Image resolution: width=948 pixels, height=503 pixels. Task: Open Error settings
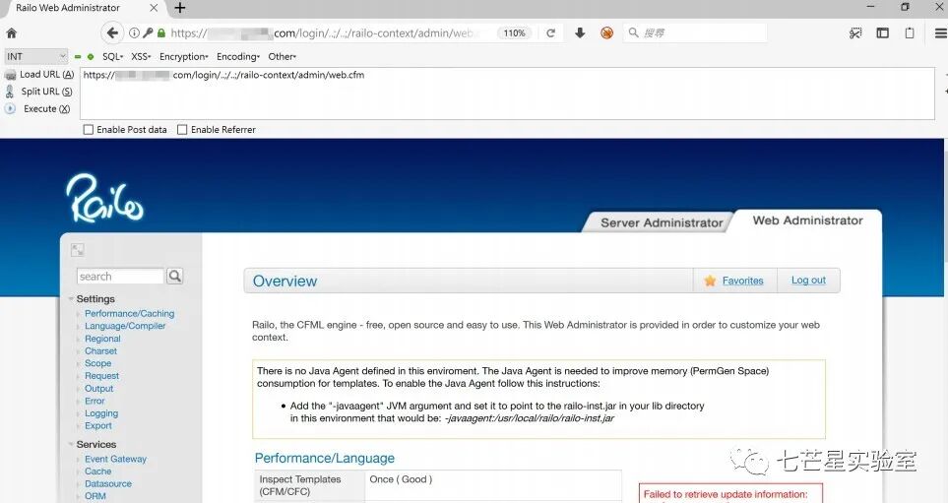(95, 401)
